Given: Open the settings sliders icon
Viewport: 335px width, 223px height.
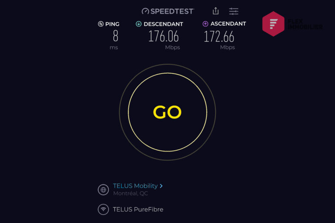Looking at the screenshot, I should coord(233,11).
